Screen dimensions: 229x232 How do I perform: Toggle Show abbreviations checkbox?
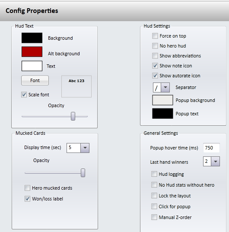coord(155,56)
